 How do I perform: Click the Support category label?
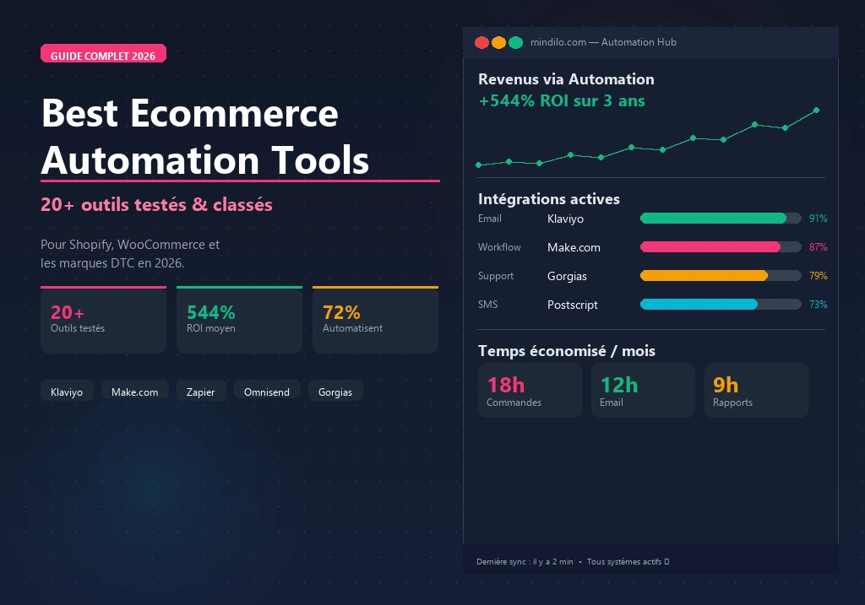[x=495, y=276]
